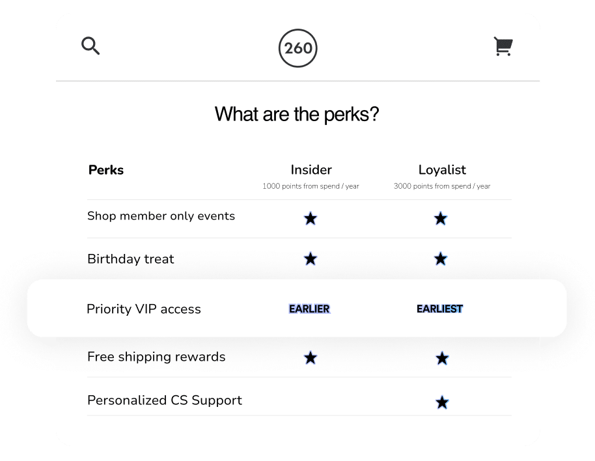Select the Loyalist tier column header
Screen dimensions: 595x461
[442, 170]
